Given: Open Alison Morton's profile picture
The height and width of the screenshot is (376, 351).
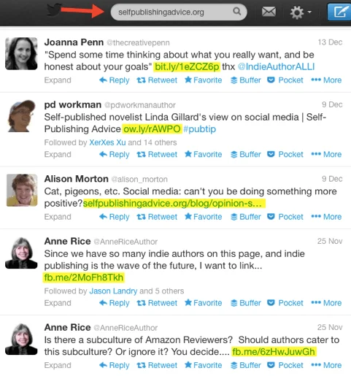Looking at the screenshot, I should click(22, 190).
